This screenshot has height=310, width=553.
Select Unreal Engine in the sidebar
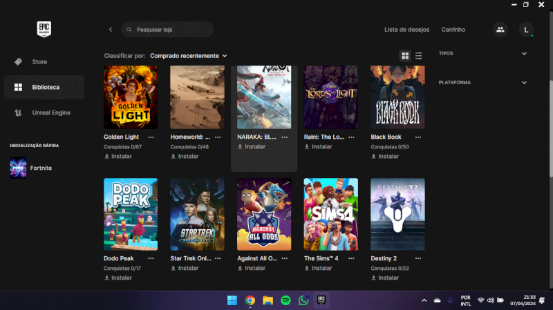pyautogui.click(x=50, y=113)
